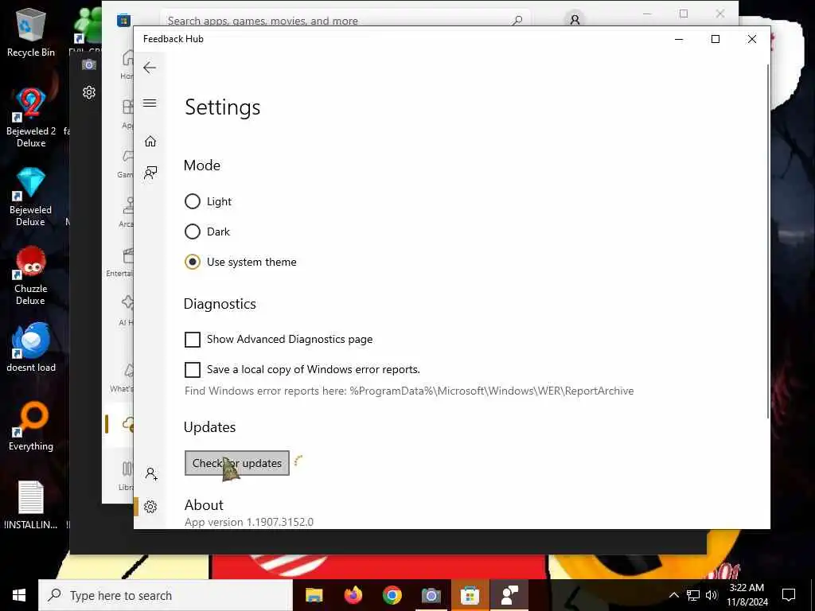Click the Feedback Hub vertical scrollbar
This screenshot has height=611, width=815.
click(768, 242)
